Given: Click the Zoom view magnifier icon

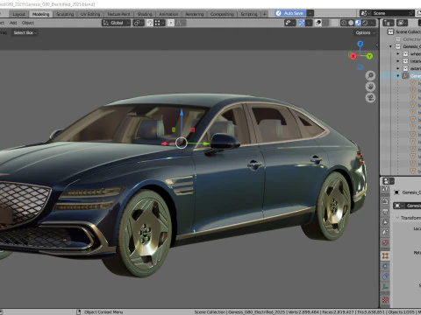Looking at the screenshot, I should coord(370,76).
